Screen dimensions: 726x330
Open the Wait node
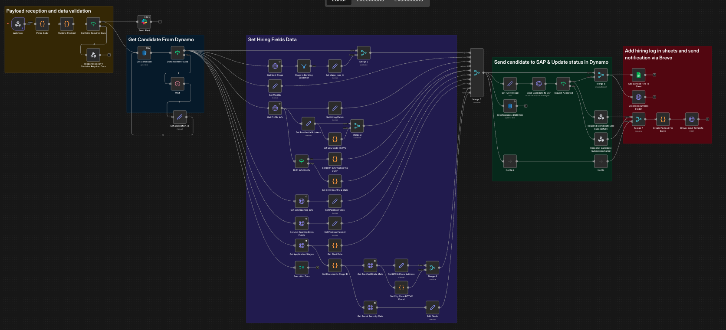177,84
